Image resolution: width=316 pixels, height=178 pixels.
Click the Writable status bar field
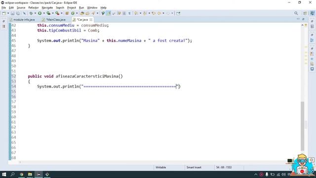point(160,167)
